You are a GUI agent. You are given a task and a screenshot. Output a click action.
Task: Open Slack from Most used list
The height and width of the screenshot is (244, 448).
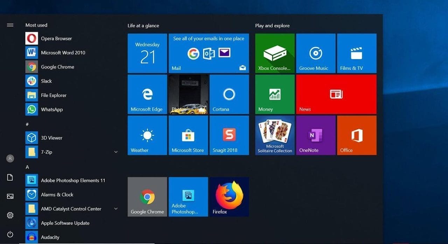pos(72,81)
